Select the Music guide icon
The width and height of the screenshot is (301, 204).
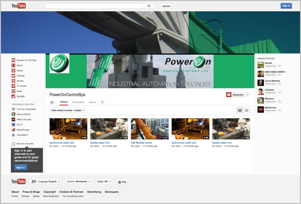(x=13, y=65)
